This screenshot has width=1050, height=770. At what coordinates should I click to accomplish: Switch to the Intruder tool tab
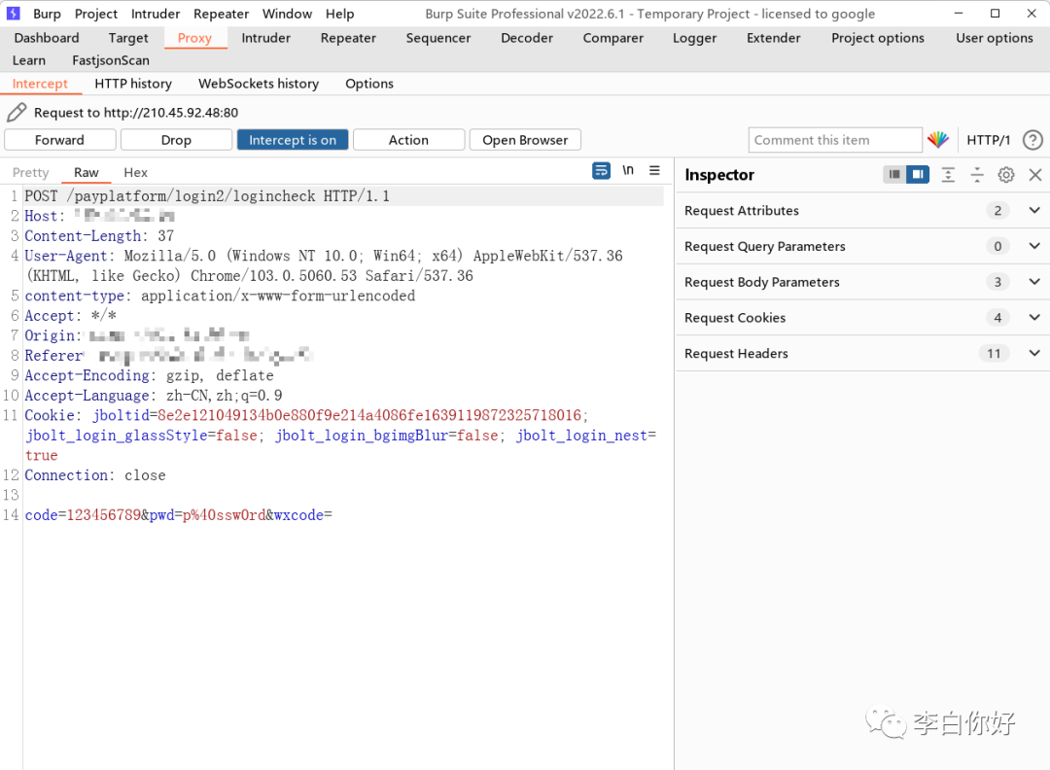click(265, 38)
